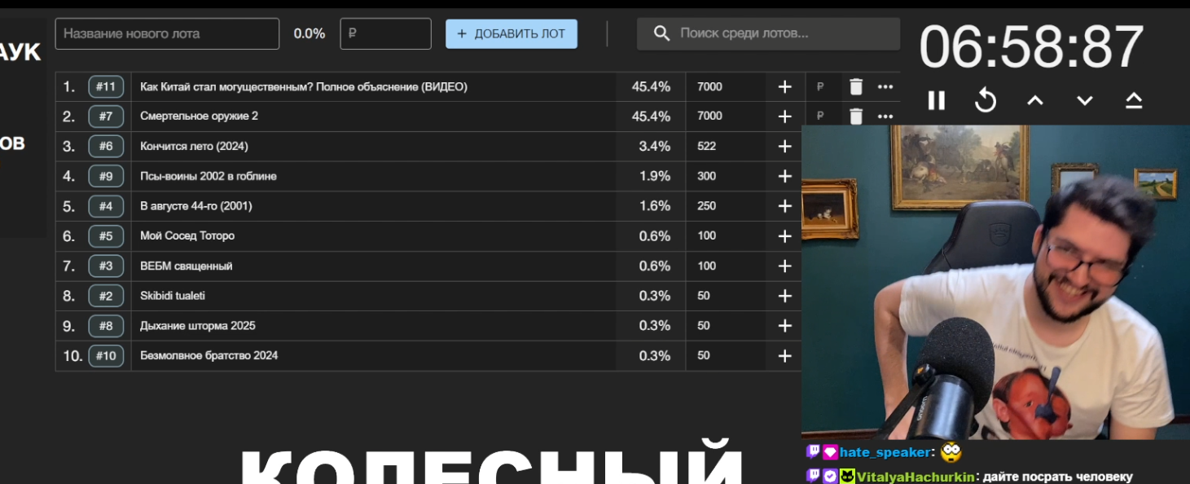Click lot name Как Китай стал могущественным

coord(304,87)
